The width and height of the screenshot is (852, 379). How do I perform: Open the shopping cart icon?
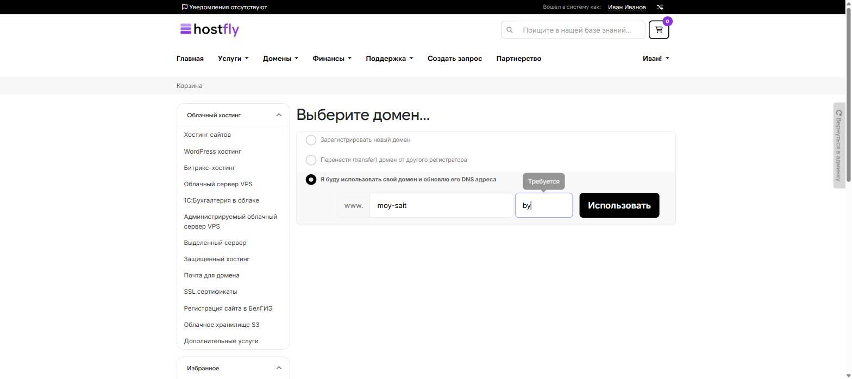659,30
